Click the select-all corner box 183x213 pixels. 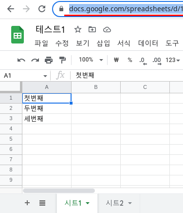[11, 87]
